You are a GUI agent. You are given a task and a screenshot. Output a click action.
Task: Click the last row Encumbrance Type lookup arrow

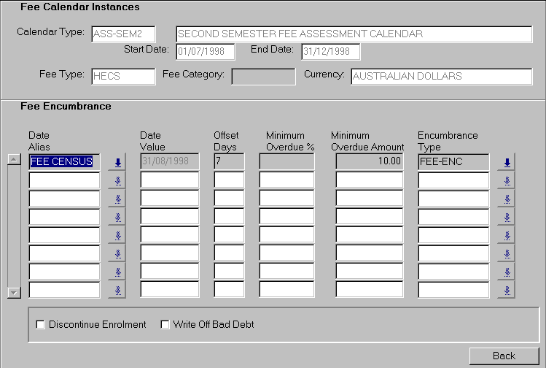pyautogui.click(x=506, y=290)
